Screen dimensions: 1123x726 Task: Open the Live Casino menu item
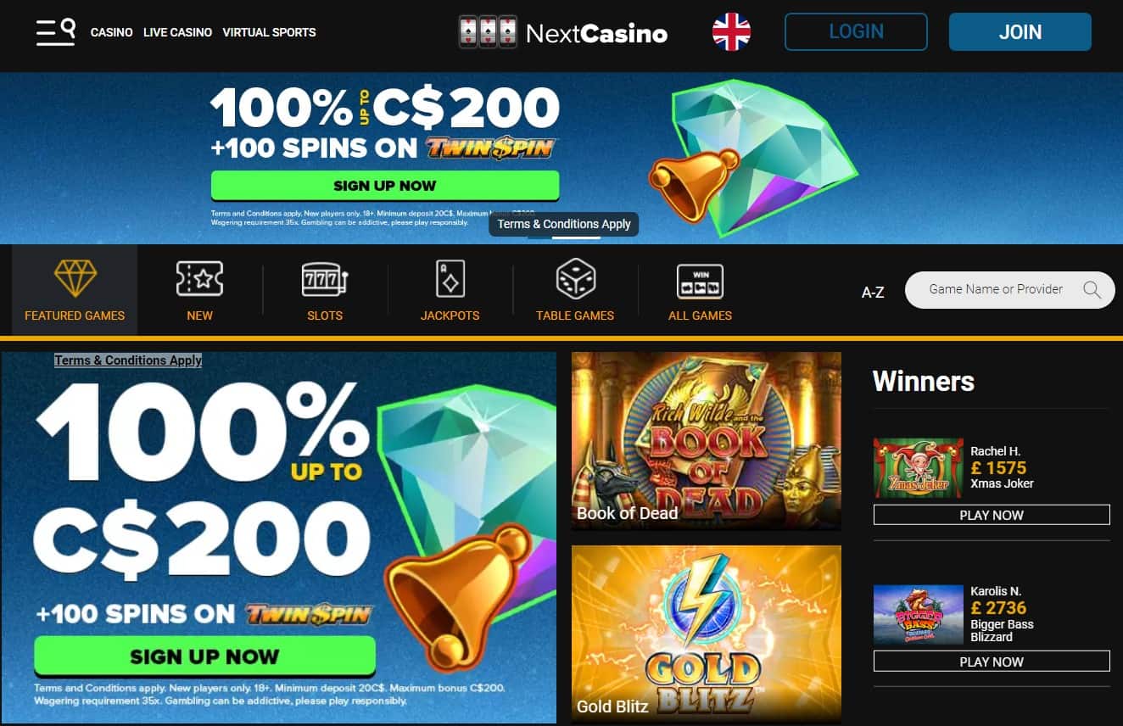click(x=177, y=32)
